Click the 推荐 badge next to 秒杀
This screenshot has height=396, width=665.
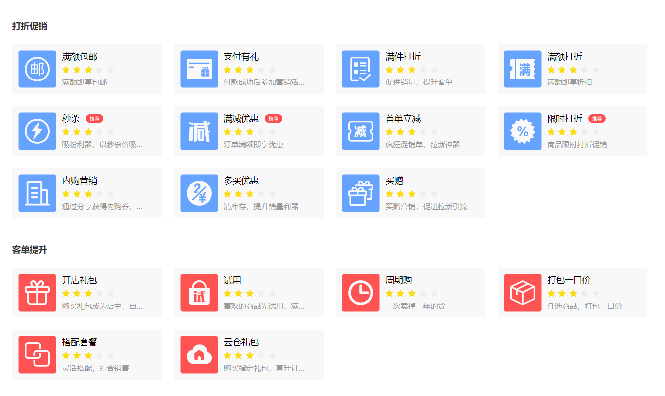click(x=94, y=119)
